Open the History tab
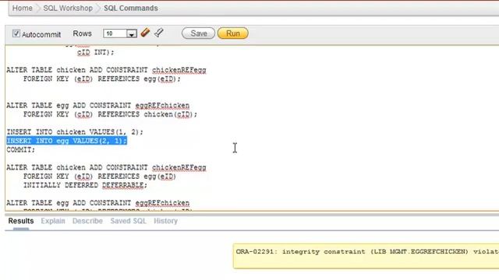Image resolution: width=499 pixels, height=280 pixels. [x=165, y=221]
